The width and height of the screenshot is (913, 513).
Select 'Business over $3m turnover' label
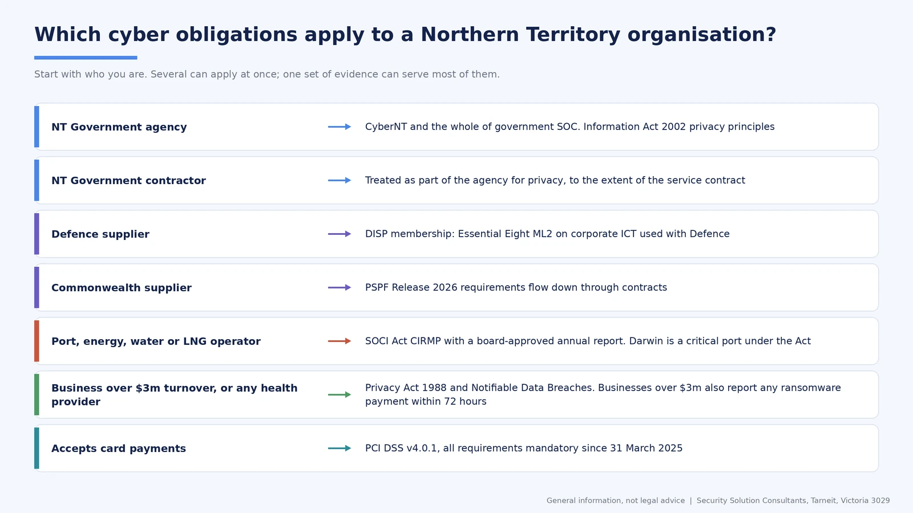[175, 394]
